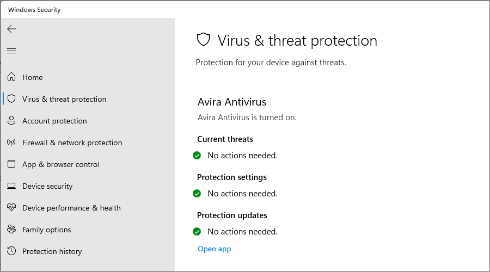Click the back arrow icon
490x272 pixels.
click(x=11, y=29)
